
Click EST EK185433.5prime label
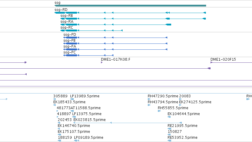click(69, 102)
